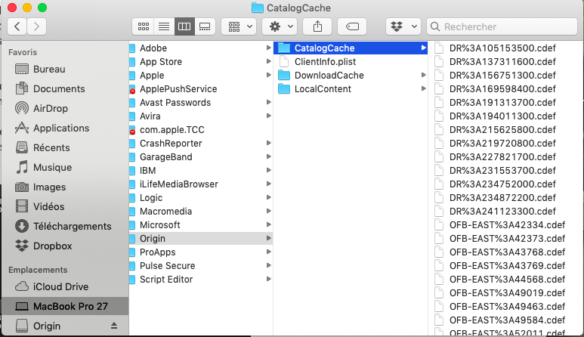Image resolution: width=584 pixels, height=337 pixels.
Task: Switch to gallery view mode
Action: coord(203,26)
